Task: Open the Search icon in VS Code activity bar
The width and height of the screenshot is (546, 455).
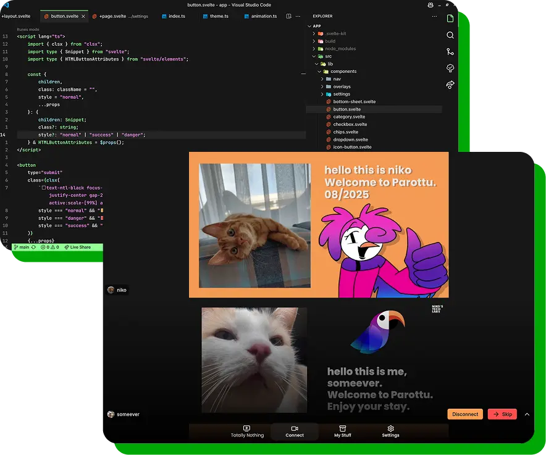Action: tap(450, 35)
